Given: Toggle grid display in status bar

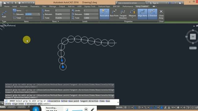Looking at the screenshot, I should click(x=125, y=108).
